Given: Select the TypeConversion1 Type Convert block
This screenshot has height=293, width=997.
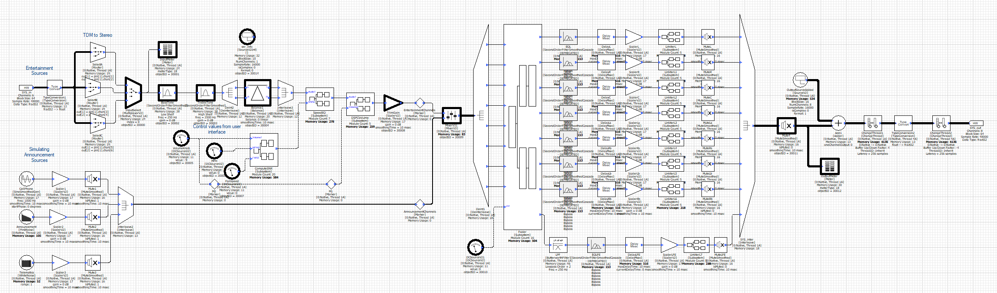Looking at the screenshot, I should click(x=55, y=88).
